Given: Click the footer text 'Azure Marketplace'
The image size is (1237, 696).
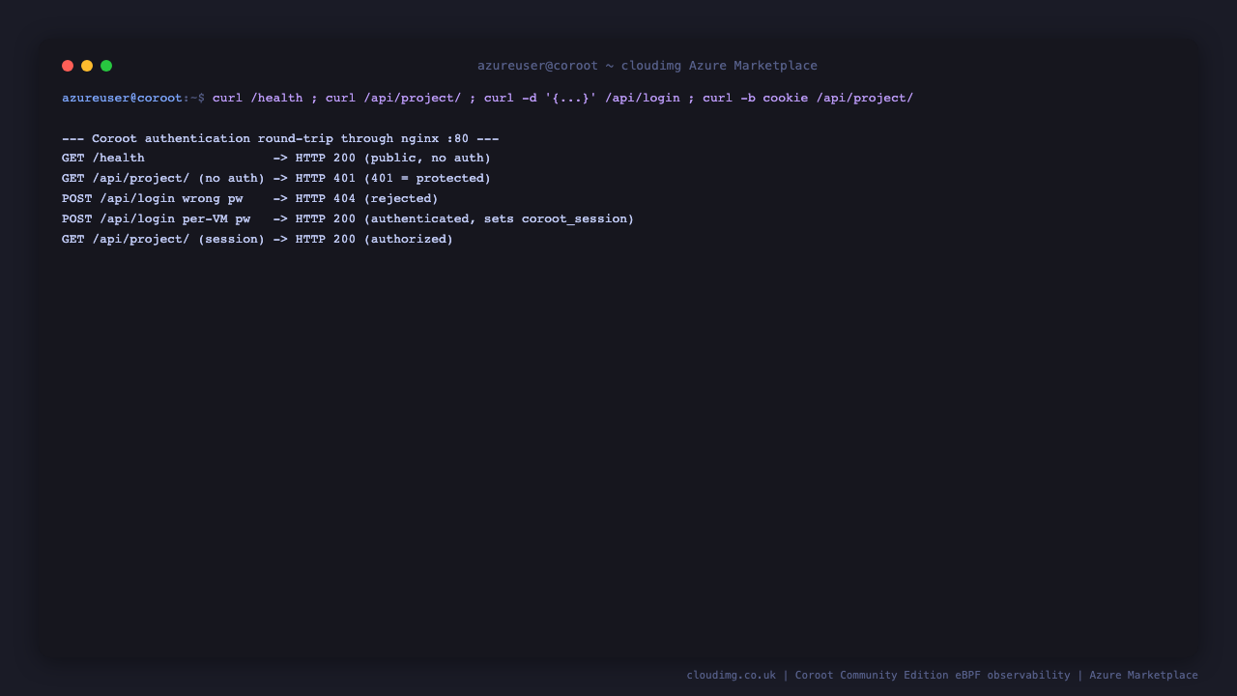Looking at the screenshot, I should tap(1143, 675).
